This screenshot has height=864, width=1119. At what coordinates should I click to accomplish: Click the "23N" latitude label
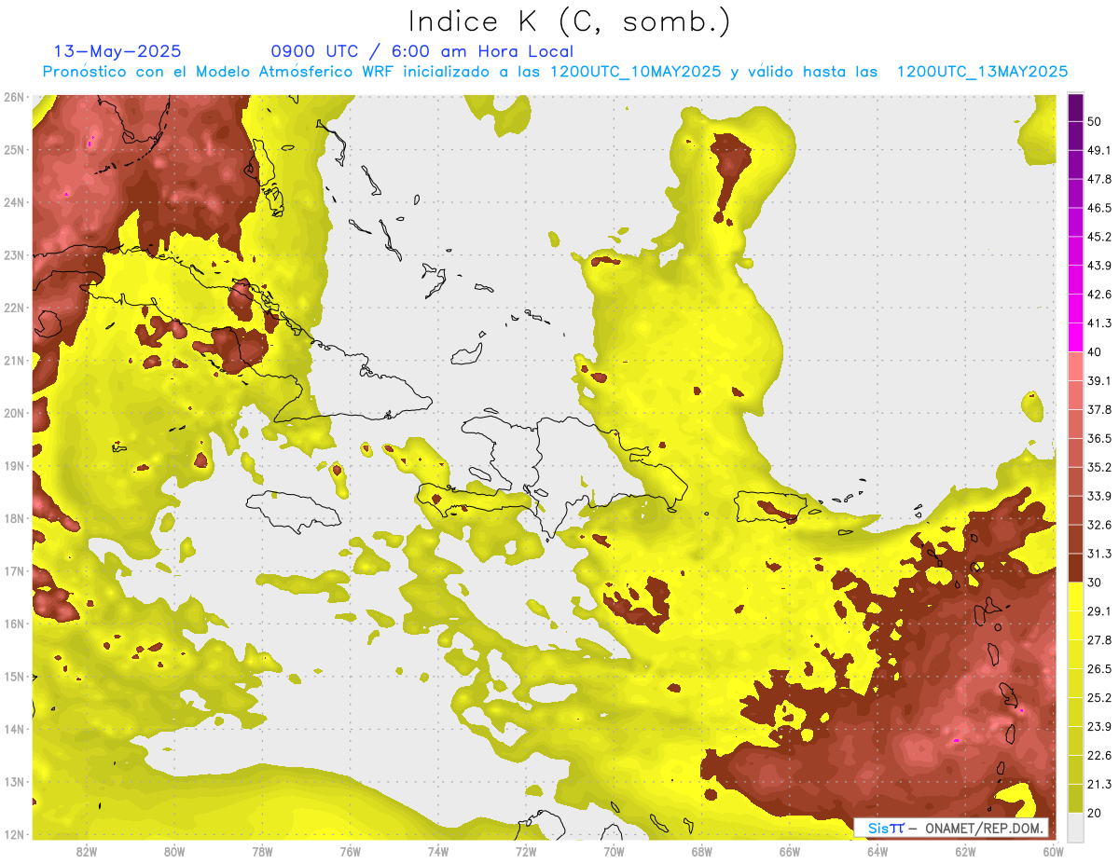pyautogui.click(x=14, y=255)
